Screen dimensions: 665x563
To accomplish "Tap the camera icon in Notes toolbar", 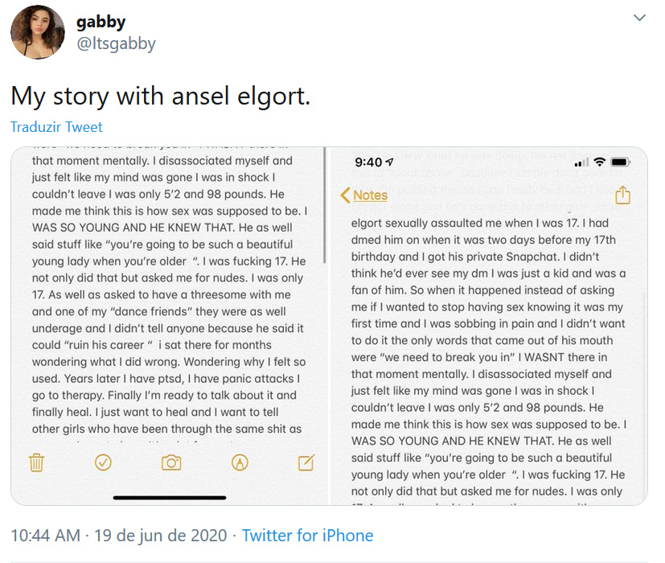I will pos(171,462).
